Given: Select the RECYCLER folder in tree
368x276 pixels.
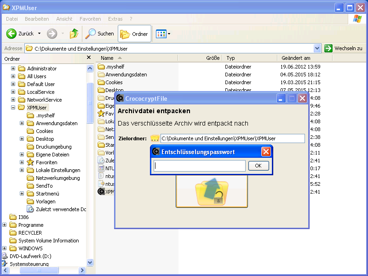Looking at the screenshot, I should (x=26, y=233).
